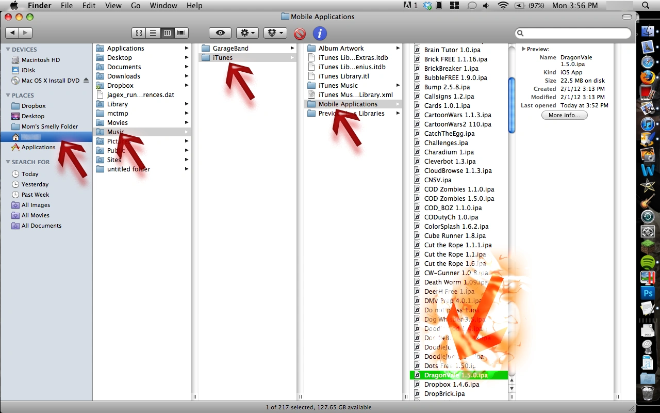Collapse the SEARCH FOR sidebar section

(x=8, y=162)
